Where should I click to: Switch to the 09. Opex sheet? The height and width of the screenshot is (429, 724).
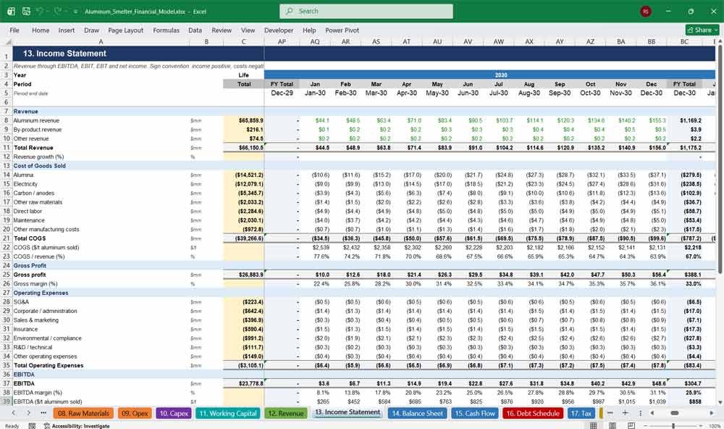tap(135, 413)
